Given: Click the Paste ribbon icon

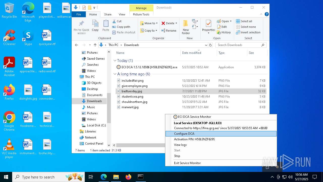Looking at the screenshot, I should [106, 26].
